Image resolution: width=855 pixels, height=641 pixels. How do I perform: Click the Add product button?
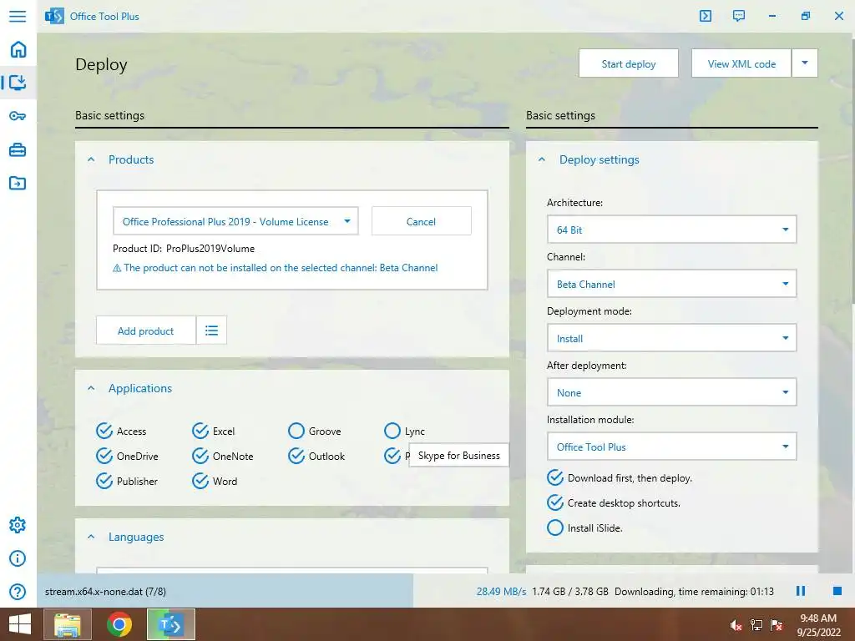(x=145, y=331)
